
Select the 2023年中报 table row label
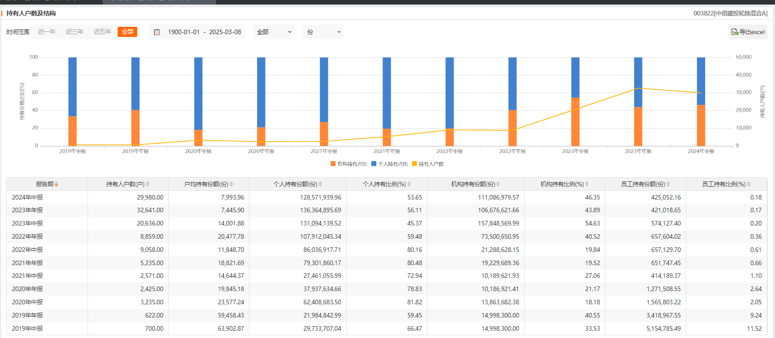point(27,224)
